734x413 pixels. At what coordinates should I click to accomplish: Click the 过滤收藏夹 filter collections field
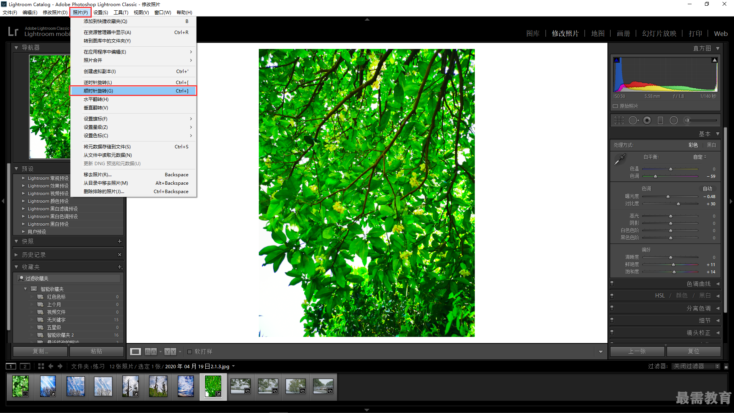pos(69,278)
